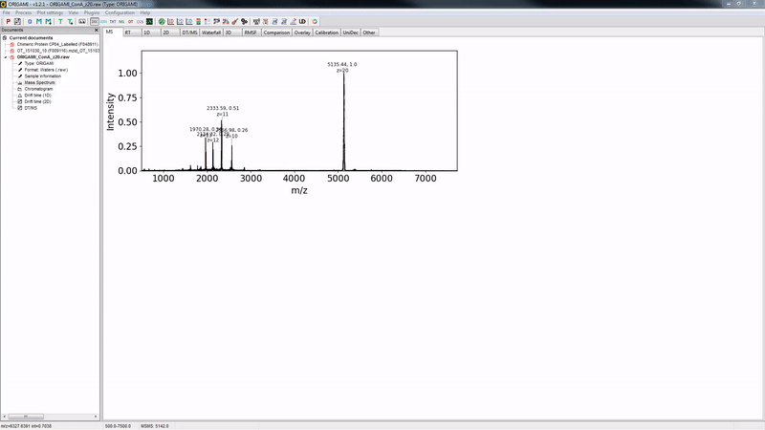The height and width of the screenshot is (430, 765).
Task: Click the save disk icon in toolbar
Action: 17,21
